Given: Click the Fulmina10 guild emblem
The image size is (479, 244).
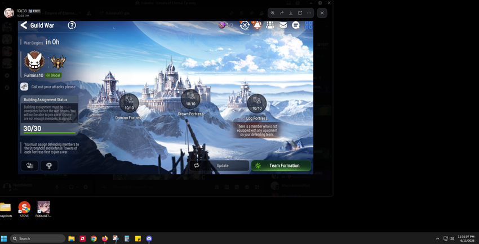Looking at the screenshot, I should pyautogui.click(x=34, y=61).
